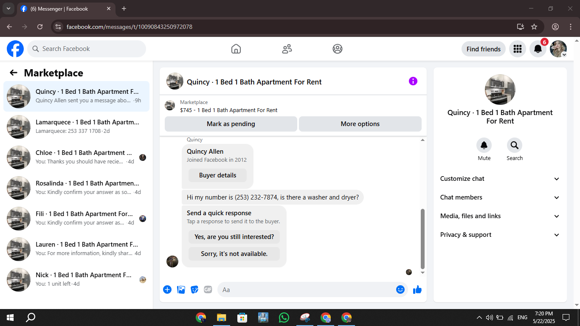Reload the page in browser toolbar

click(40, 27)
